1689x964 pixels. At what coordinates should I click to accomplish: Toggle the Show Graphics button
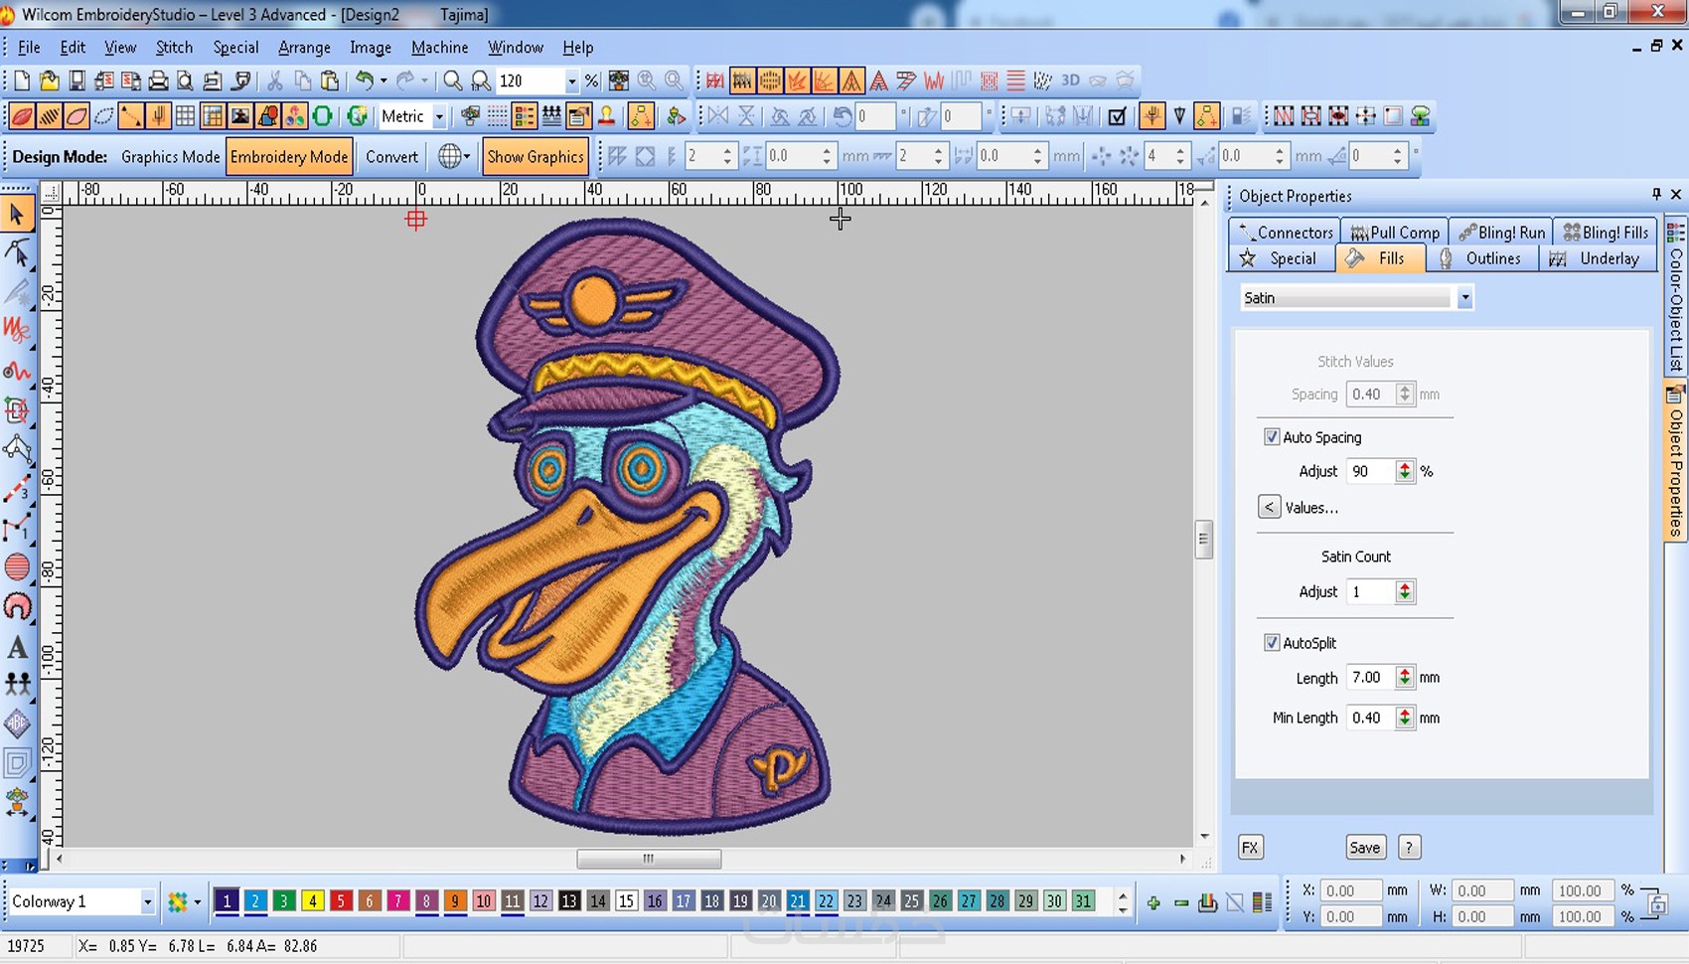(x=535, y=157)
